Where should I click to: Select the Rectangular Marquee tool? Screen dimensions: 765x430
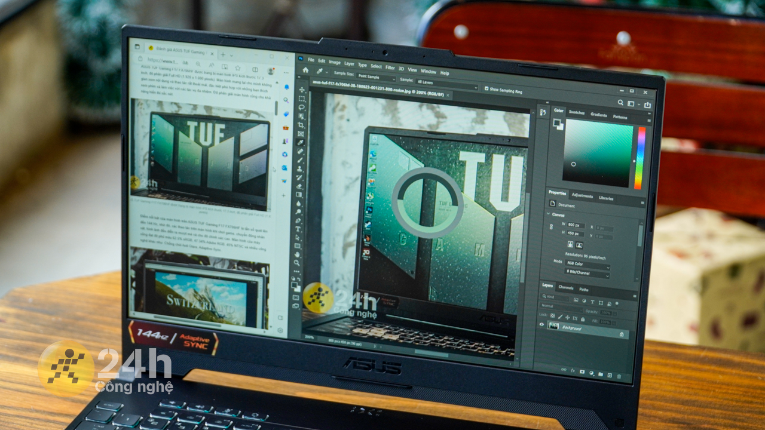[302, 99]
